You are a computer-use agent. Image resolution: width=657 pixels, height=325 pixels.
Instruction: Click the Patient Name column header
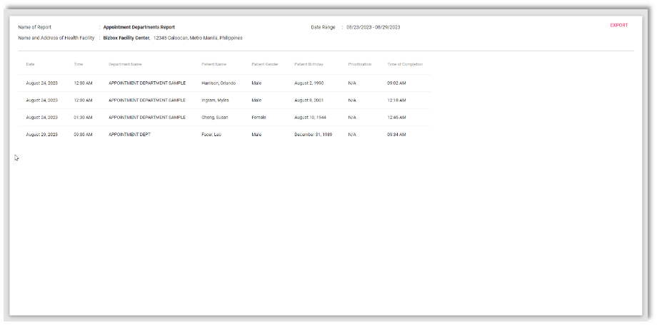pyautogui.click(x=214, y=65)
